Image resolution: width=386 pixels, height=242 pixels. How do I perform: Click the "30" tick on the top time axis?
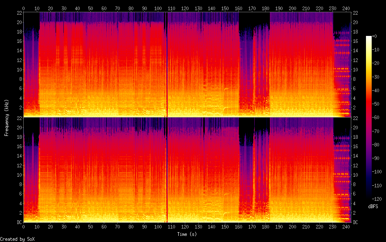(64, 8)
